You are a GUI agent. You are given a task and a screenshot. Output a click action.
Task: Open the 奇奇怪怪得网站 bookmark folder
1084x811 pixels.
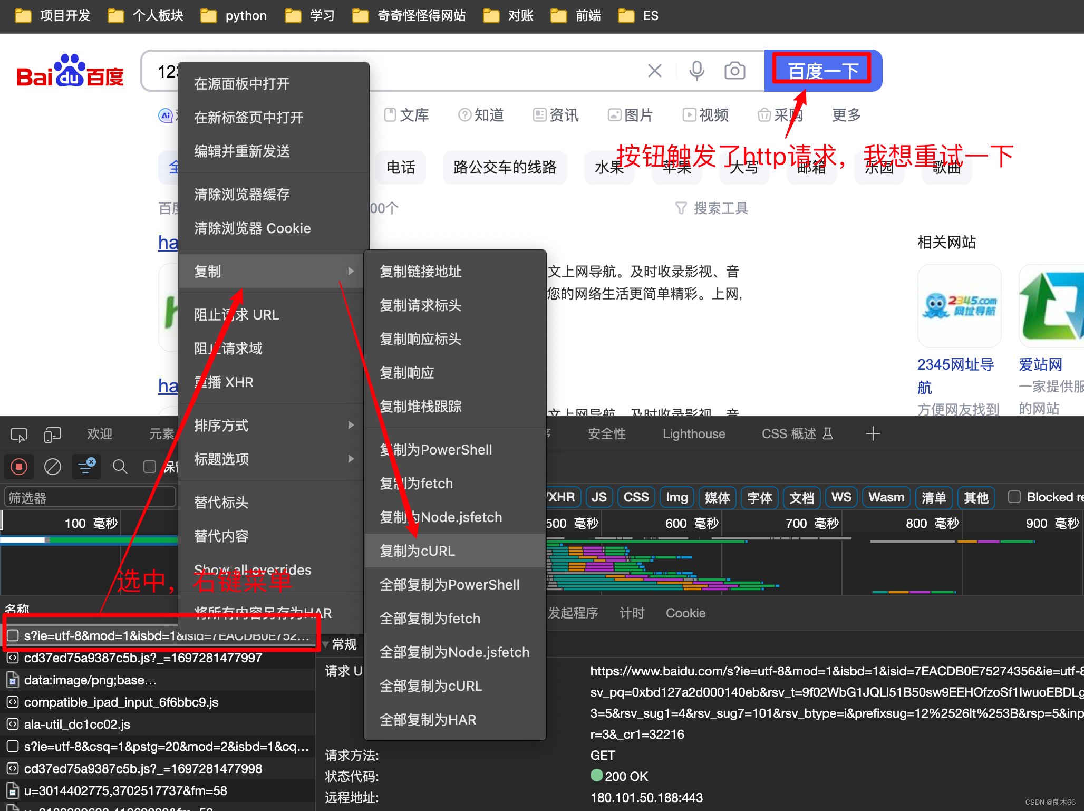[409, 16]
